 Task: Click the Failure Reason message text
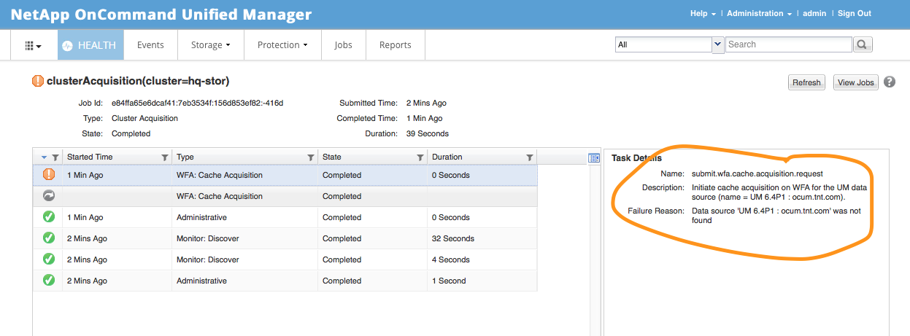776,215
